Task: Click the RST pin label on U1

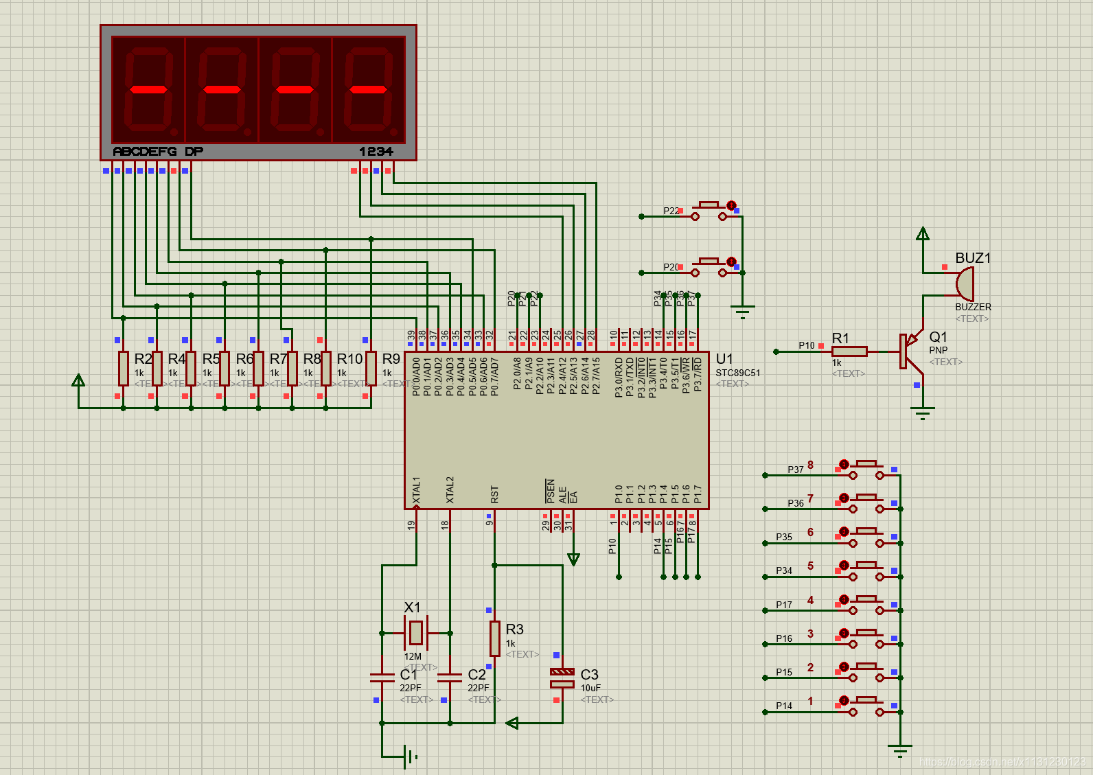Action: click(x=495, y=495)
